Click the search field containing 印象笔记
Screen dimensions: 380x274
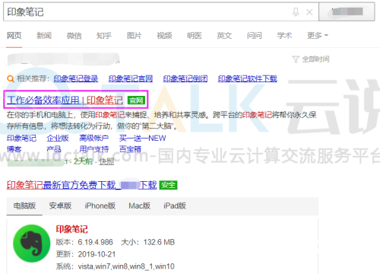161,11
